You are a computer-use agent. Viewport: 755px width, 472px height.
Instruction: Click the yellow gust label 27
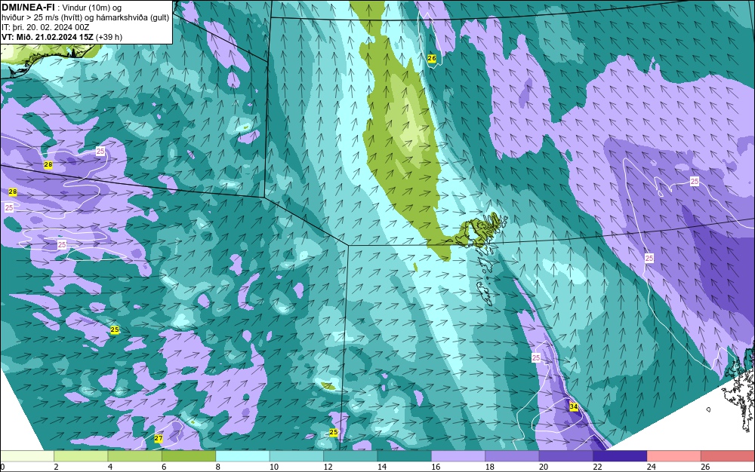(x=159, y=438)
